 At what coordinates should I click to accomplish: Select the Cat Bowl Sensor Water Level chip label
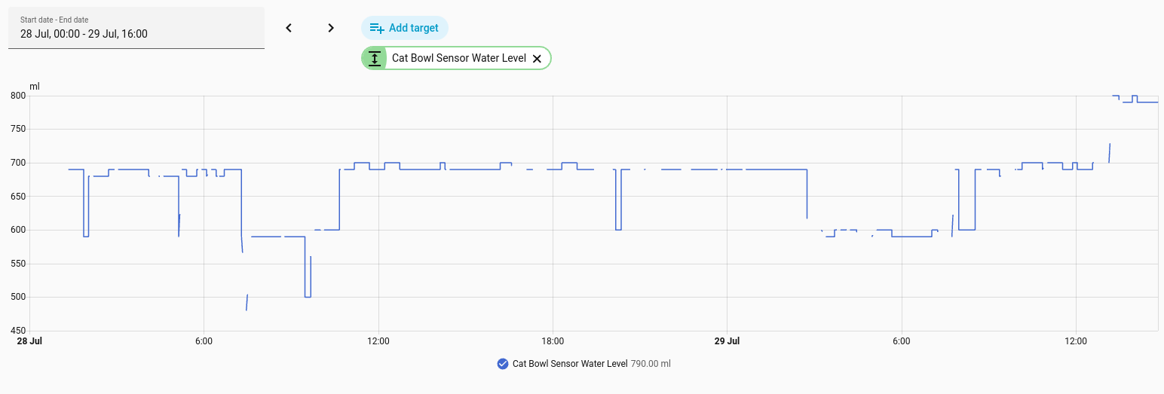tap(458, 58)
